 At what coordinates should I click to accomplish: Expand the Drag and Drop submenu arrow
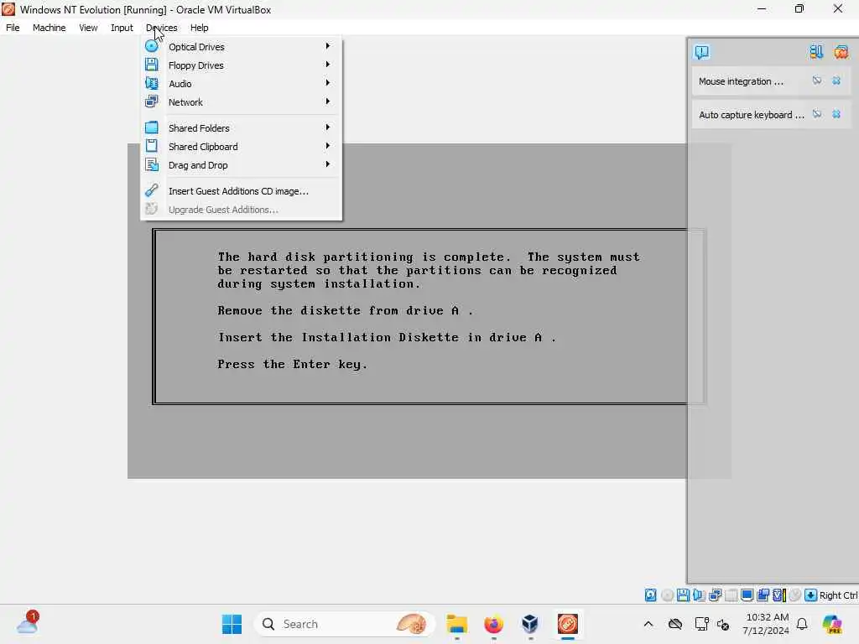click(328, 165)
